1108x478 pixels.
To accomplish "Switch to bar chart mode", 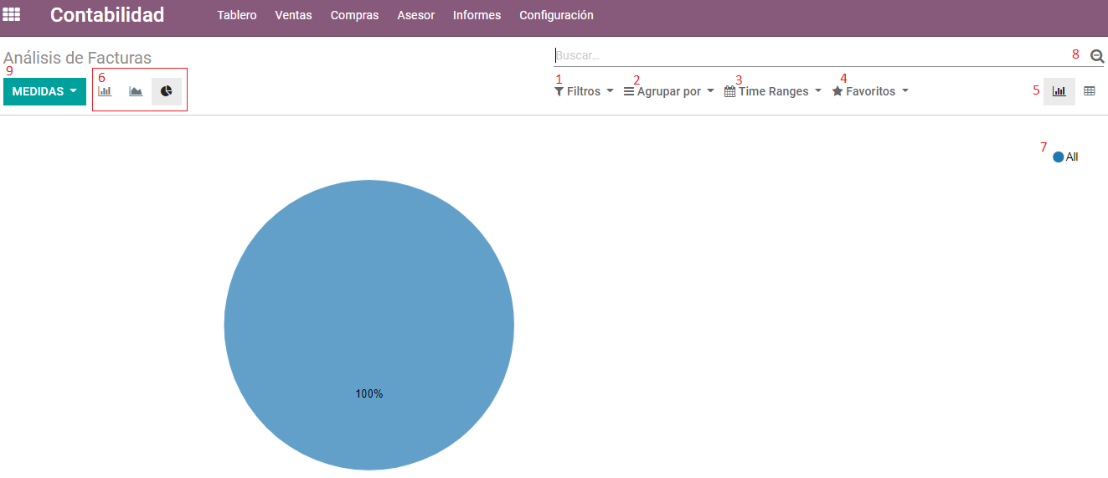I will click(105, 91).
